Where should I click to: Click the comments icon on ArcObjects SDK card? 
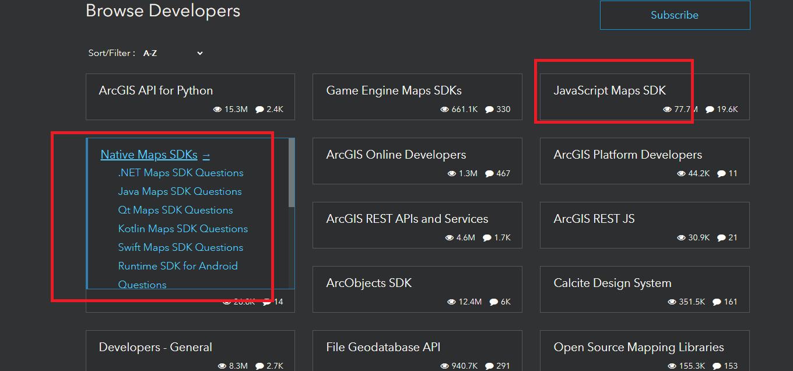(493, 302)
